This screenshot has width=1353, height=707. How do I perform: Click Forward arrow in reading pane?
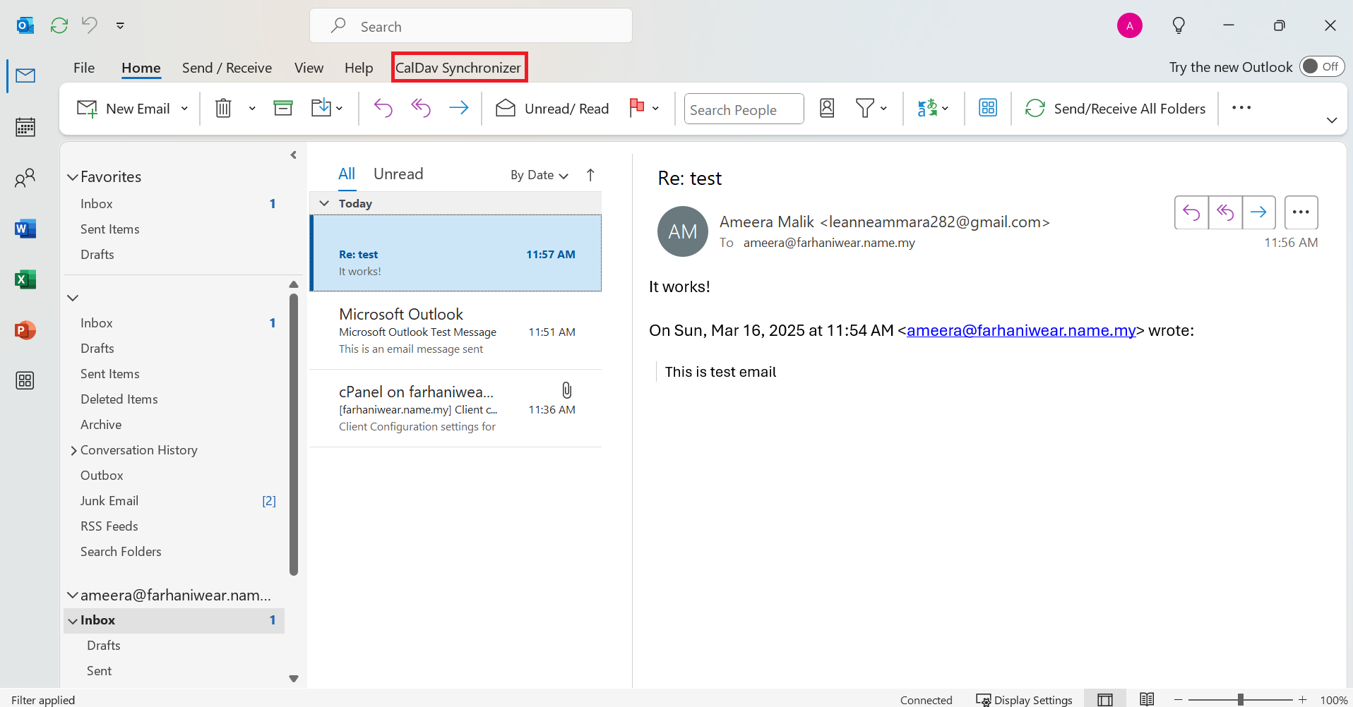coord(1258,212)
